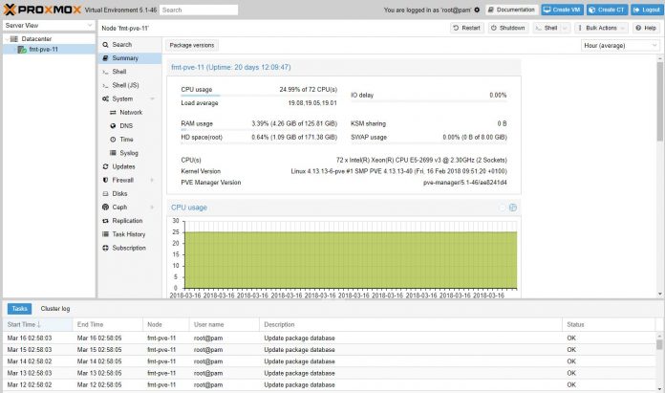Open Shell in node menu
Screen dimensions: 665x393
coord(129,72)
